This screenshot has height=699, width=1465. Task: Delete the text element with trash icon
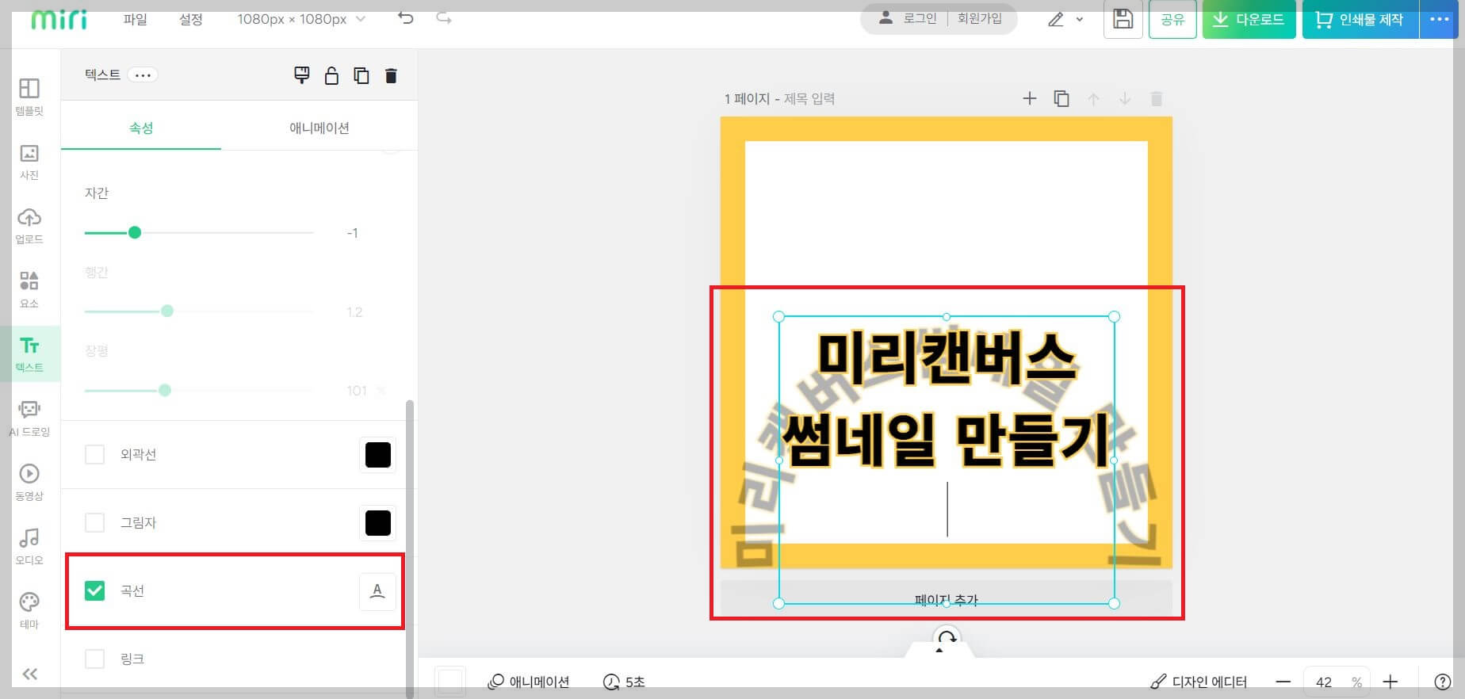click(x=391, y=75)
